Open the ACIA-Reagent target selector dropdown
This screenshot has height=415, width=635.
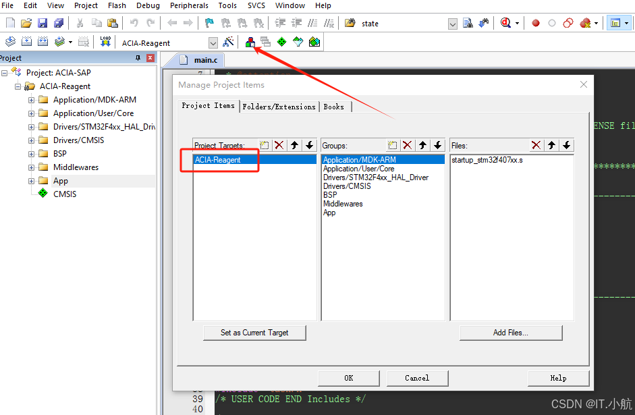(213, 43)
